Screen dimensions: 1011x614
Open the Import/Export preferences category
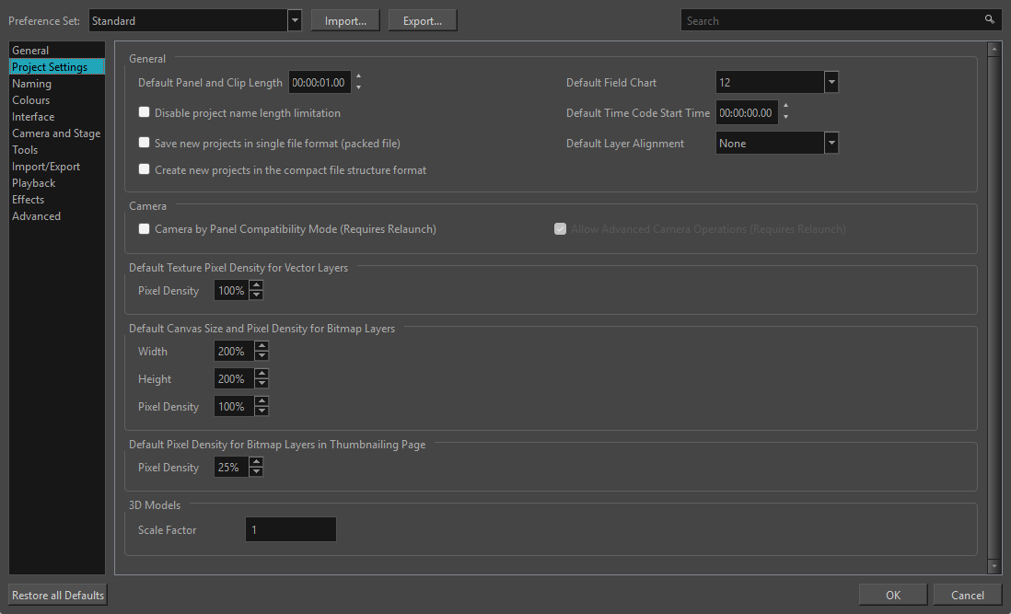[x=46, y=167]
